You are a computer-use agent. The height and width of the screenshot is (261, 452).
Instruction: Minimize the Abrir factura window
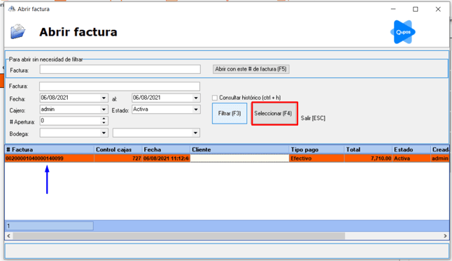pos(393,9)
